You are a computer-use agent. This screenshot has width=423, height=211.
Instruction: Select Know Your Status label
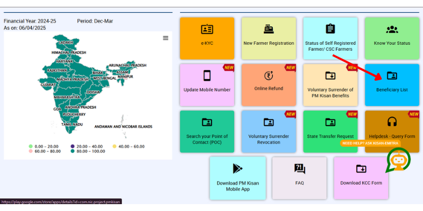click(x=392, y=43)
